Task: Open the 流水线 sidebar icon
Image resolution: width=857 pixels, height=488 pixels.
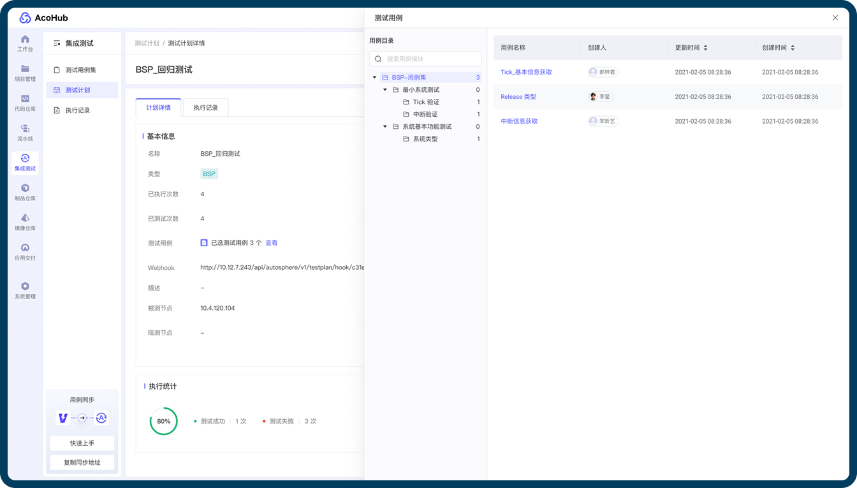Action: [x=25, y=128]
